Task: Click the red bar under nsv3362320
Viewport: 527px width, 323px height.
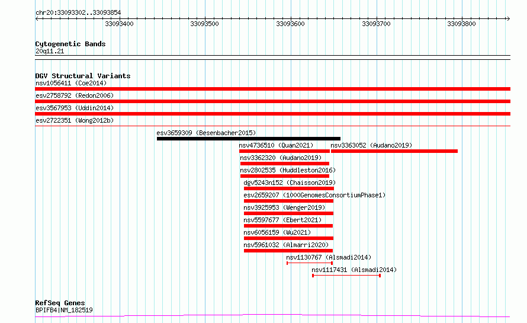Action: 285,164
